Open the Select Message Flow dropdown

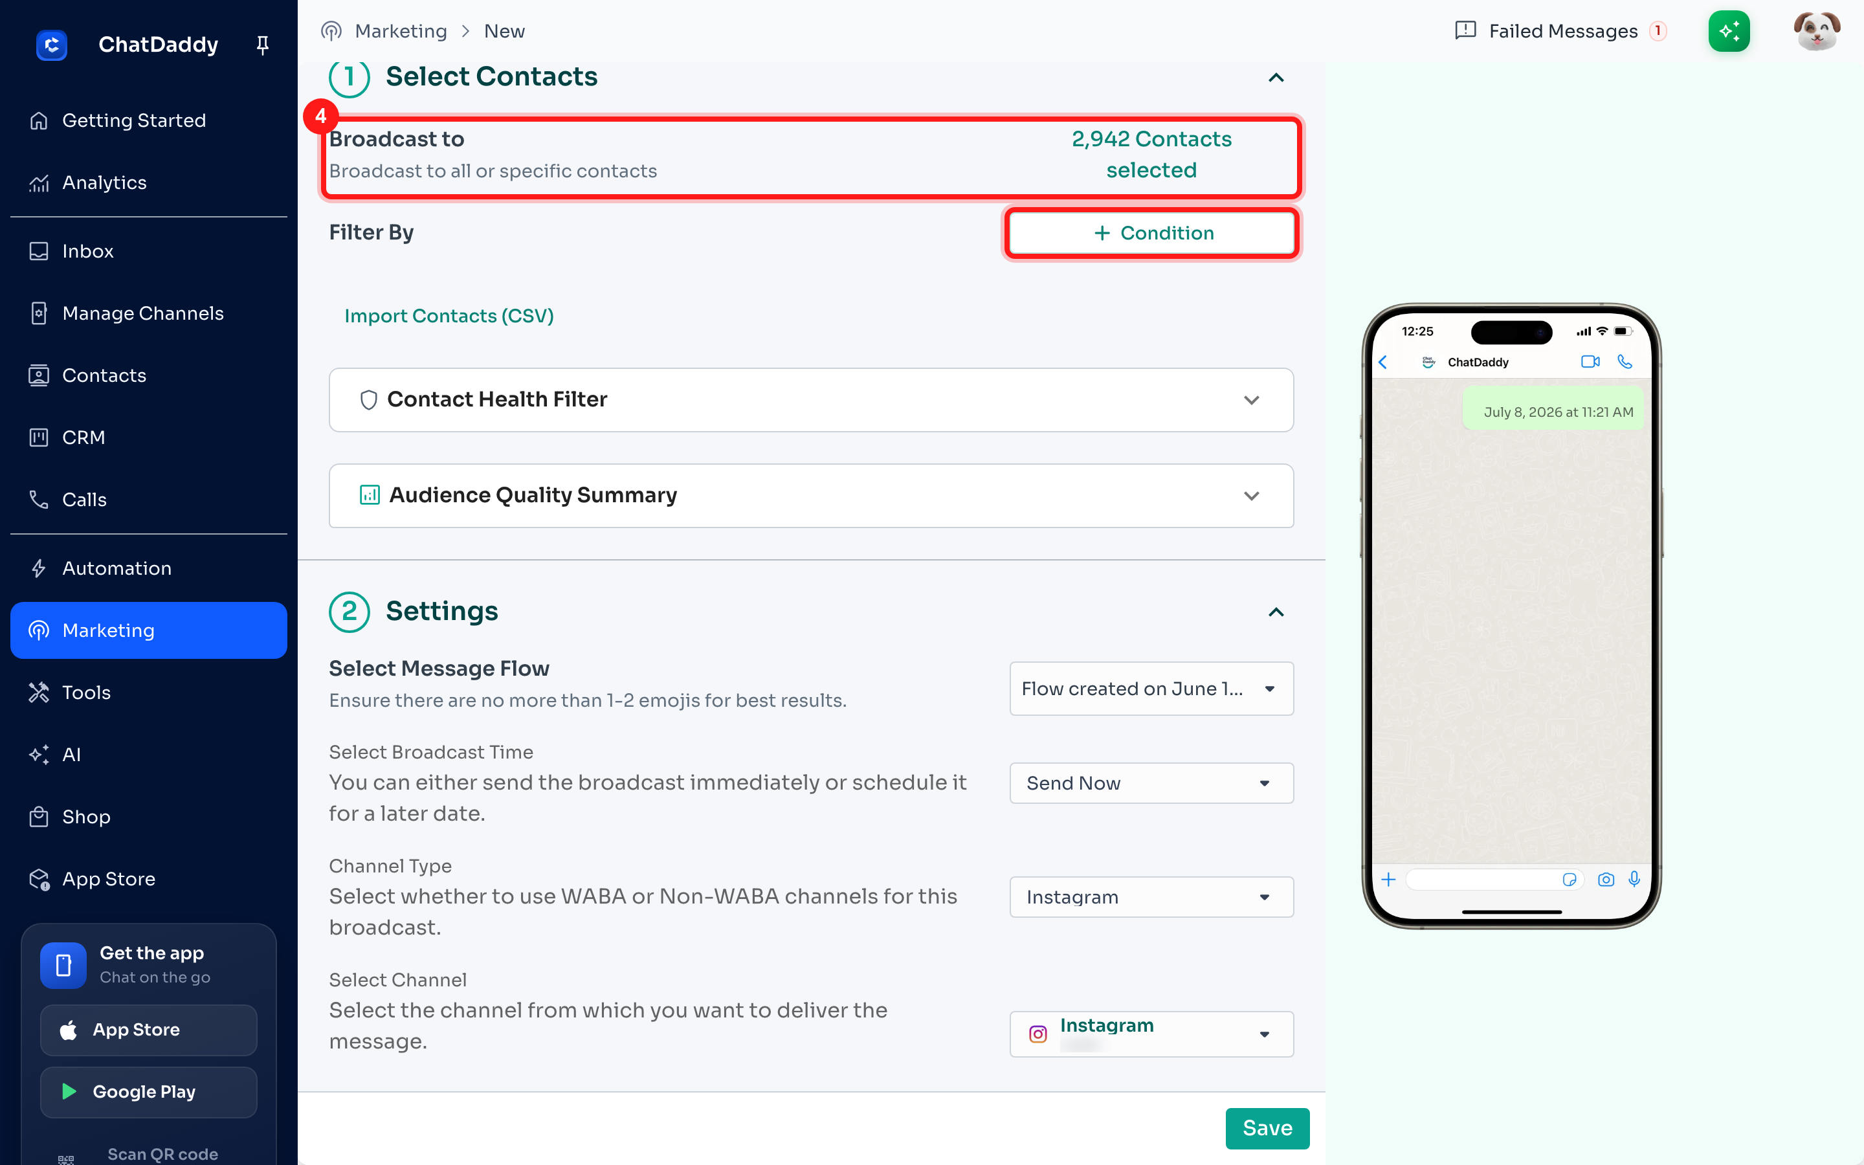(1151, 689)
